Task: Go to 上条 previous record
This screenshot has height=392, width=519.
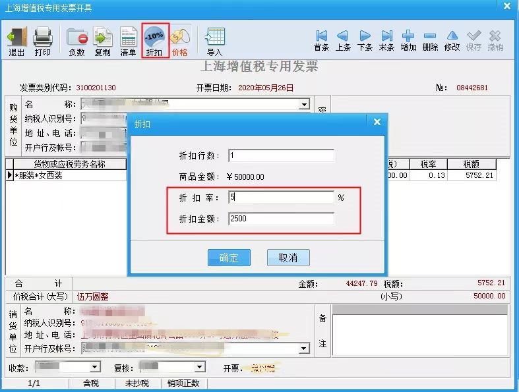Action: click(343, 41)
